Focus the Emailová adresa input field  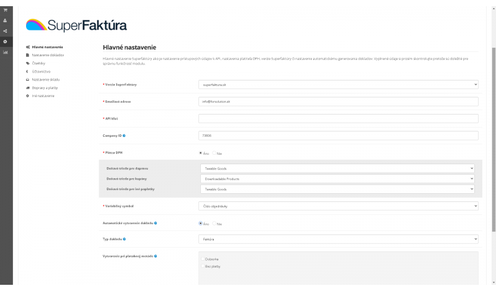(x=338, y=102)
